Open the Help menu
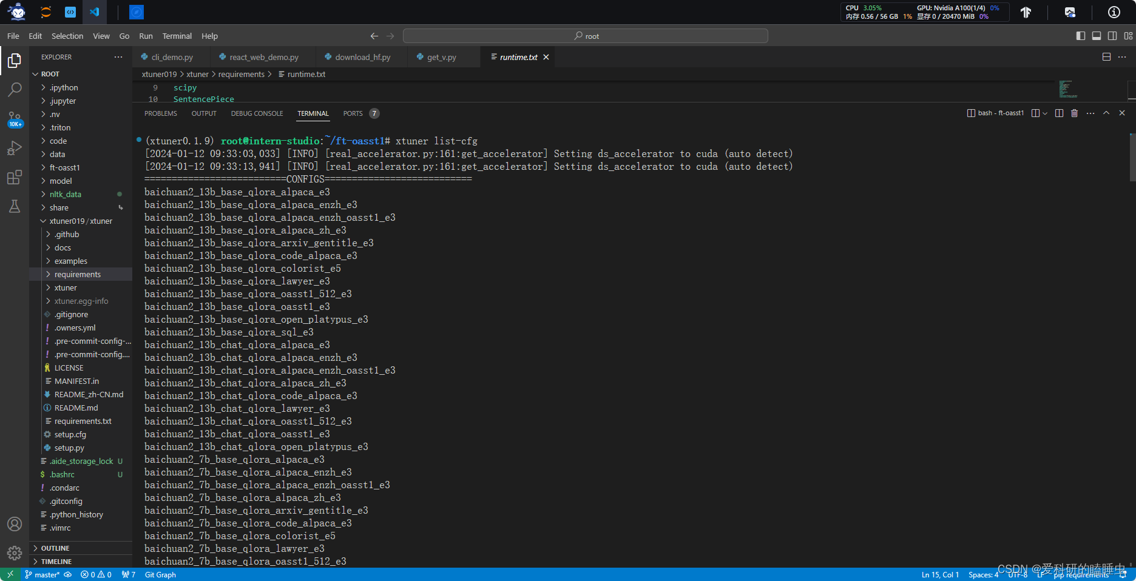Image resolution: width=1136 pixels, height=581 pixels. pos(210,36)
